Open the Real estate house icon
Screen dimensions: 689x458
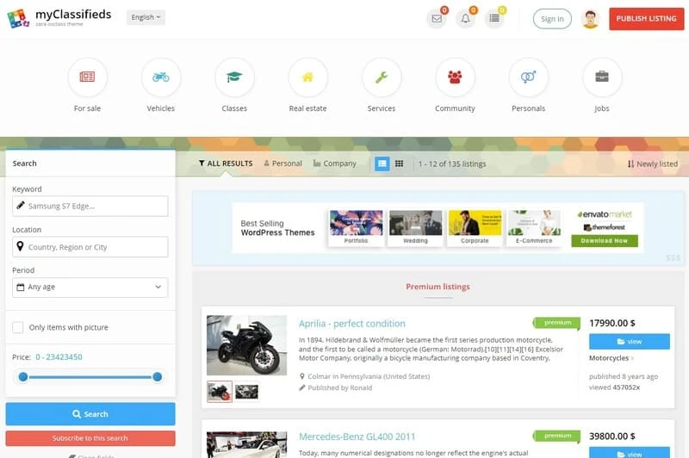[x=307, y=77]
